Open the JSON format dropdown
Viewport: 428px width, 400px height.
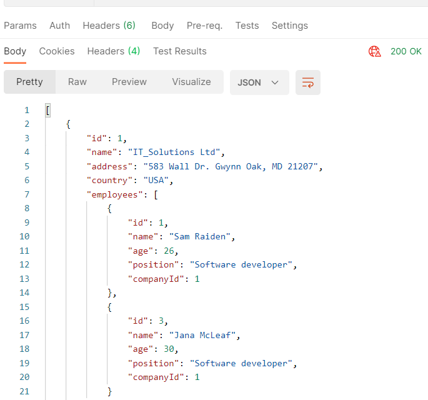(259, 82)
